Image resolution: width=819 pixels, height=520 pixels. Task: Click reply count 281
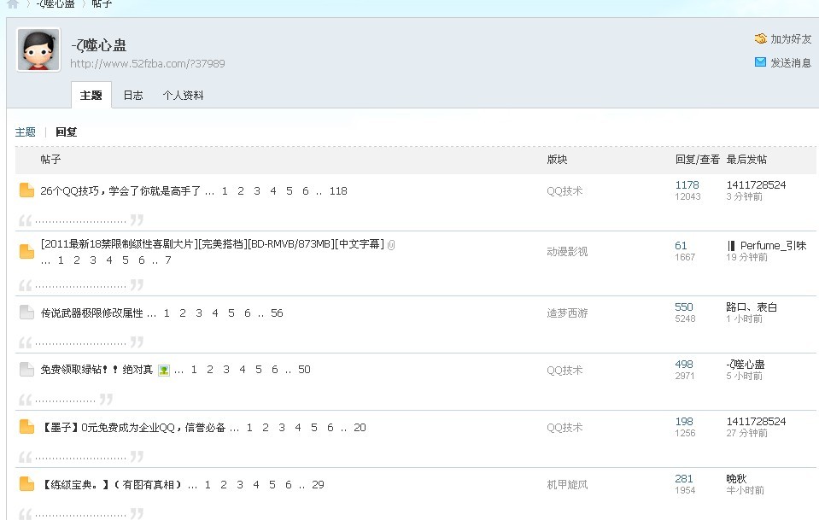coord(684,479)
